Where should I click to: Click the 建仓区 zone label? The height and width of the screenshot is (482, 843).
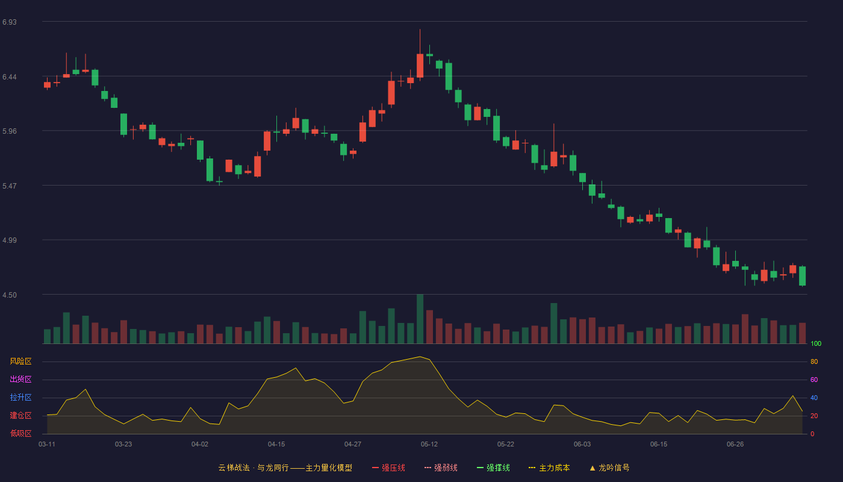coord(20,416)
